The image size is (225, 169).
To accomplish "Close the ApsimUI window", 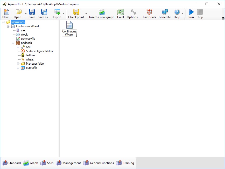I will 219,4.
